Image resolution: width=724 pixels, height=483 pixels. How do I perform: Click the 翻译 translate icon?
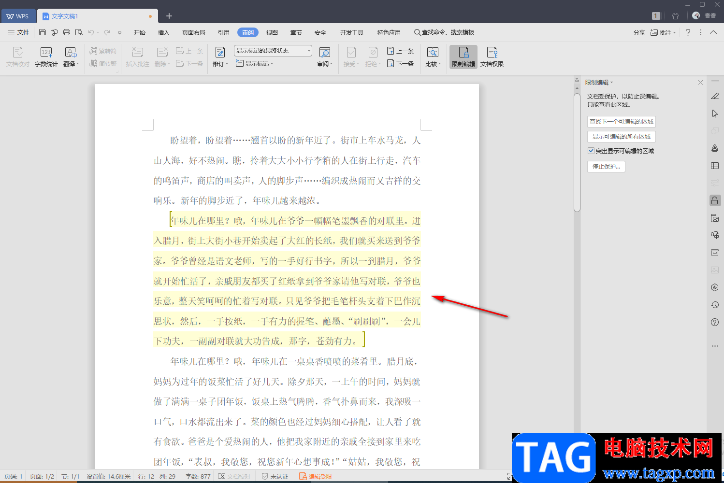(x=71, y=57)
